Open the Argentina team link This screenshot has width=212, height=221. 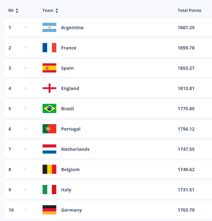[72, 27]
